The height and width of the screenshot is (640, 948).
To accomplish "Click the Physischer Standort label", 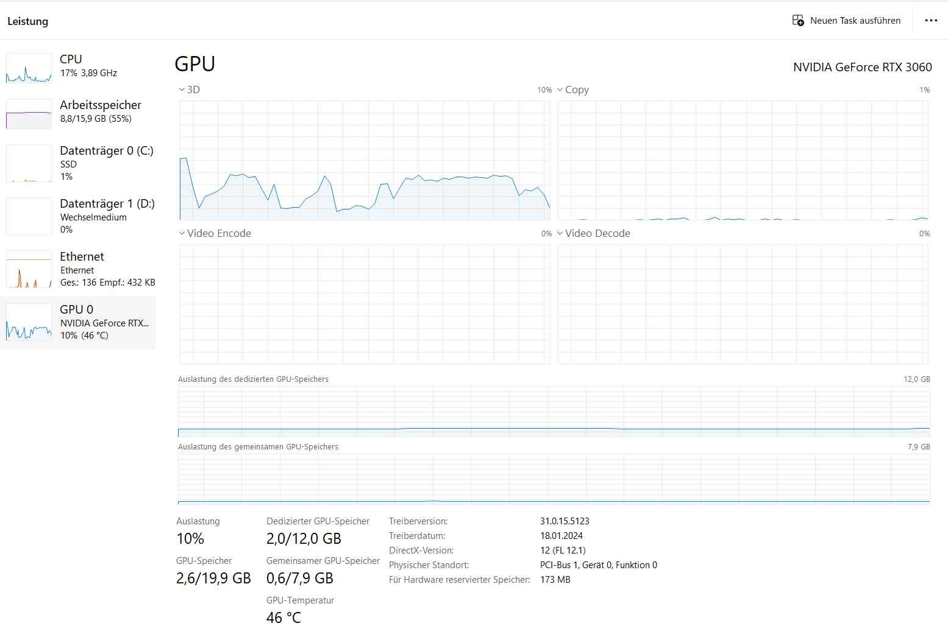I will [x=429, y=565].
